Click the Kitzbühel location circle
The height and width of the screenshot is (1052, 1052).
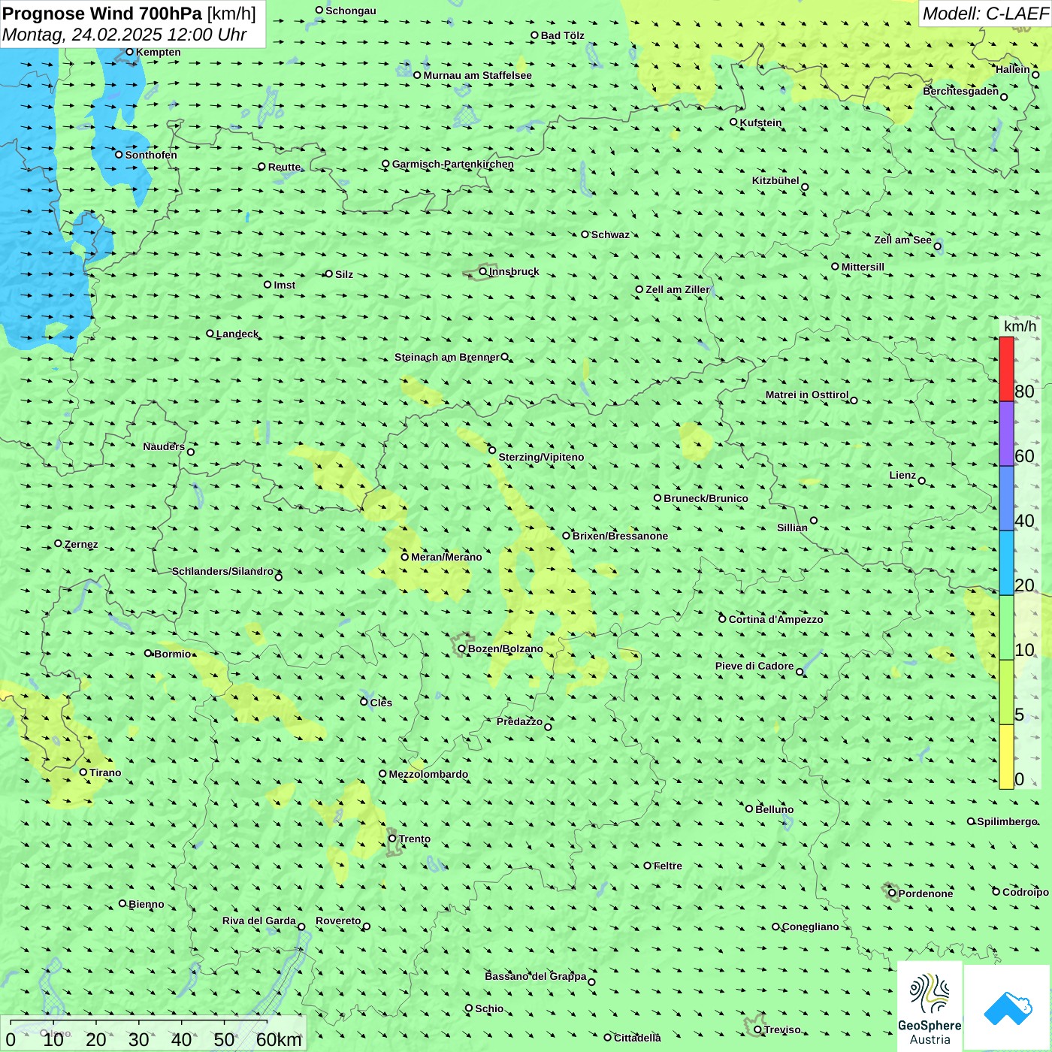[805, 187]
